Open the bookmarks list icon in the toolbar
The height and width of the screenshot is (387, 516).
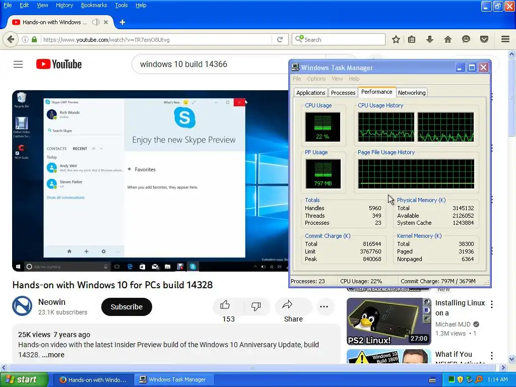point(412,39)
